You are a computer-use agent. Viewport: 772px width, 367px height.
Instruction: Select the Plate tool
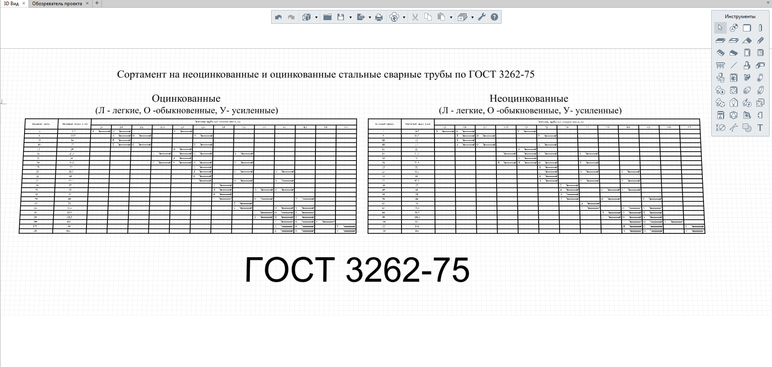(x=760, y=115)
